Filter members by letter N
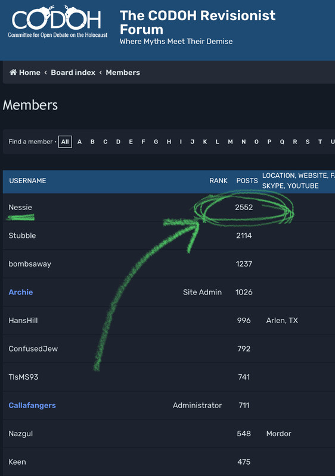This screenshot has width=335, height=476. 243,142
